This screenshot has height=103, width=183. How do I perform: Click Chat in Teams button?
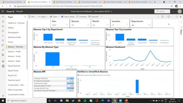(68, 17)
